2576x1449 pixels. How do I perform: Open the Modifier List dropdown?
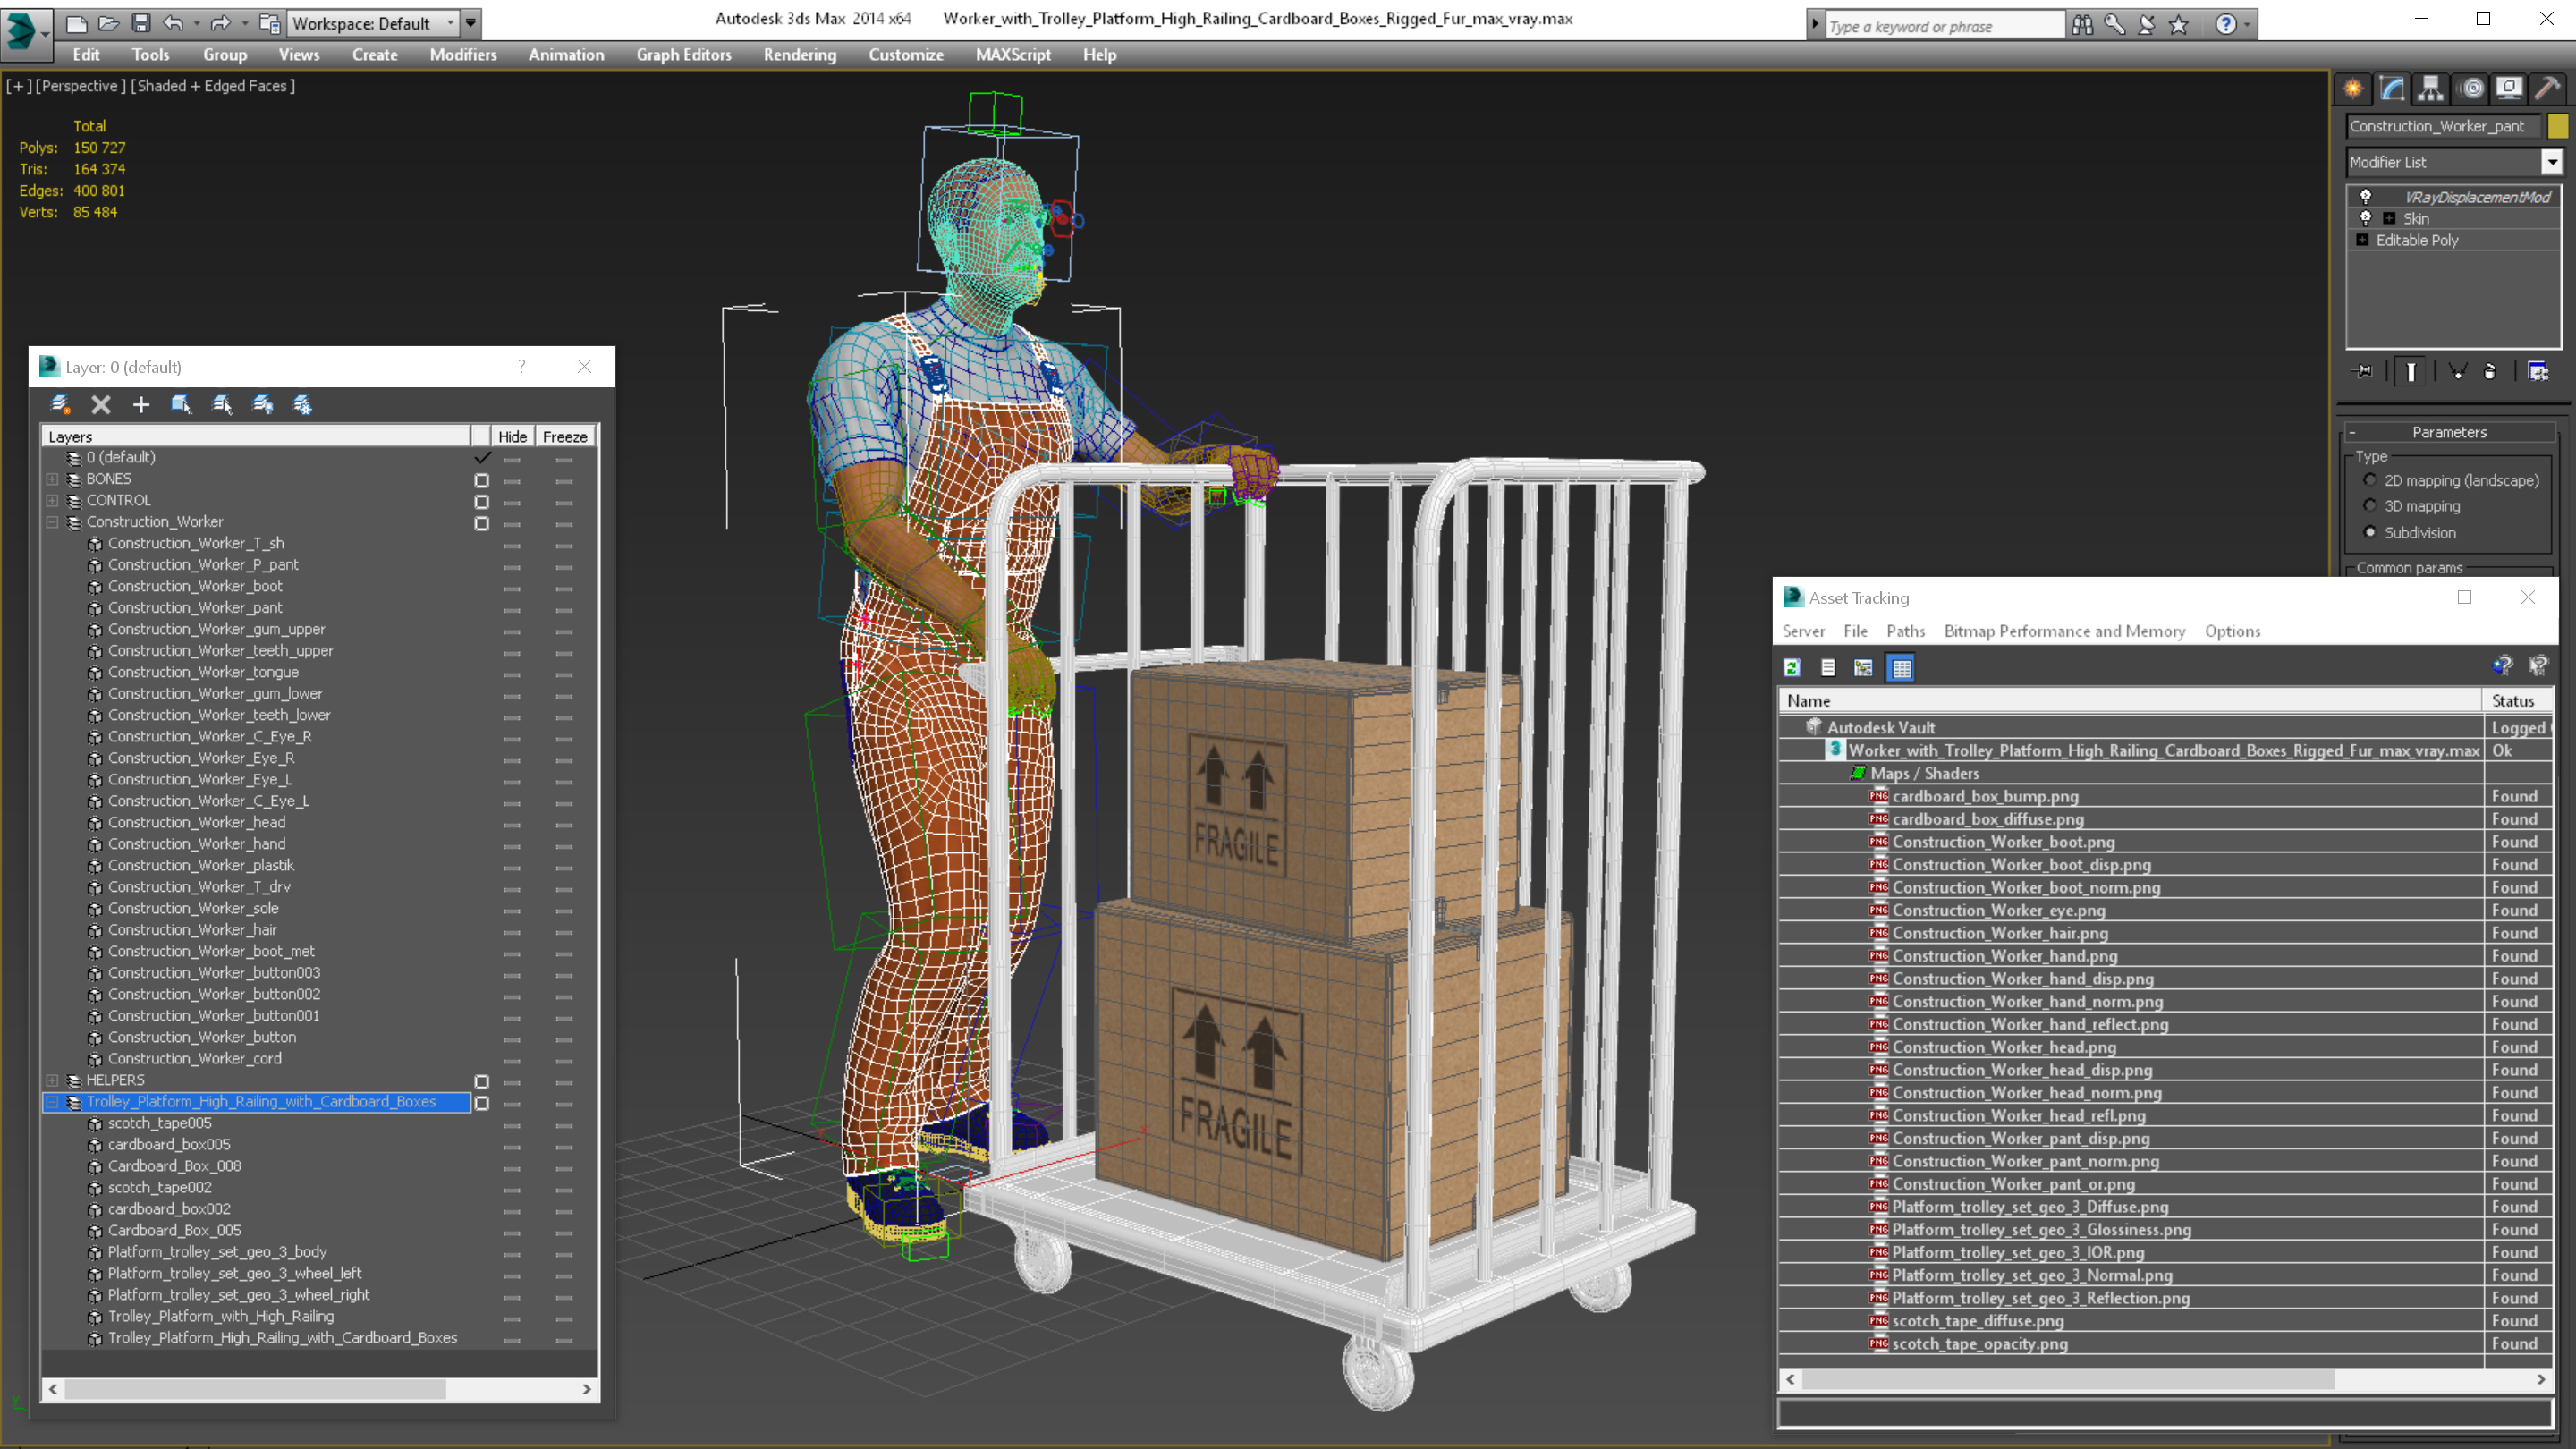tap(2551, 162)
